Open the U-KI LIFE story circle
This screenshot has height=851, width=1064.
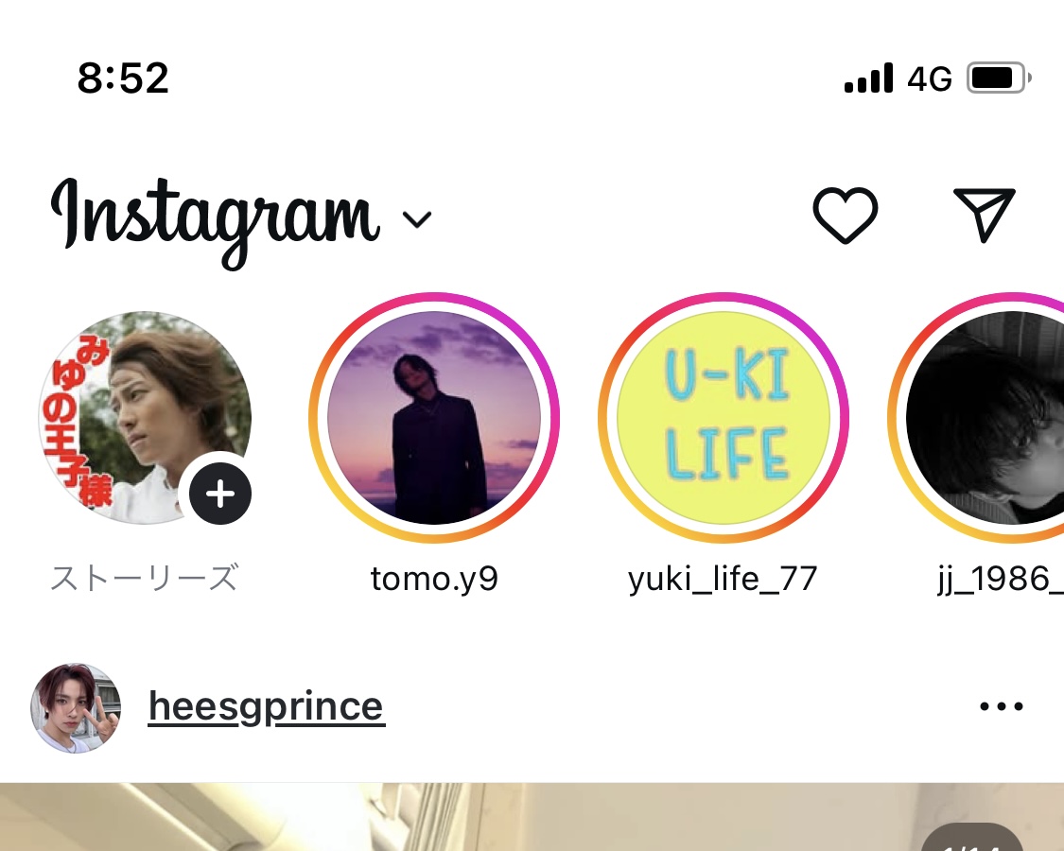click(x=724, y=418)
